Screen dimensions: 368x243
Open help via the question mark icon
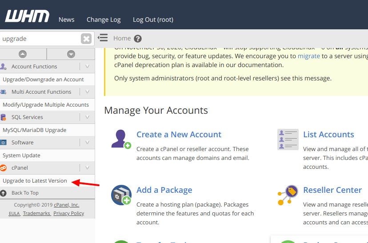(138, 39)
